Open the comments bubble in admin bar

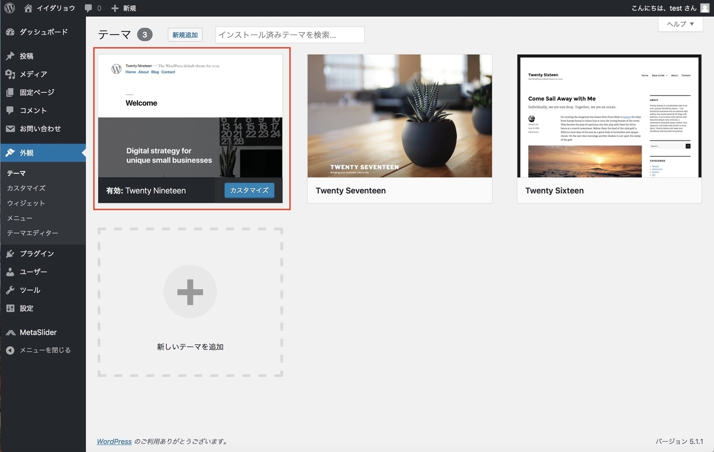pyautogui.click(x=89, y=8)
